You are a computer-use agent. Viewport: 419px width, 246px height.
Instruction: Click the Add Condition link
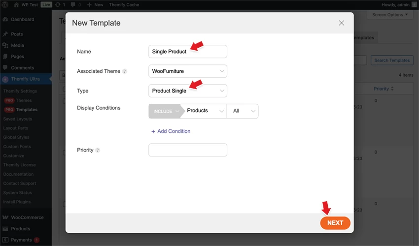click(171, 131)
